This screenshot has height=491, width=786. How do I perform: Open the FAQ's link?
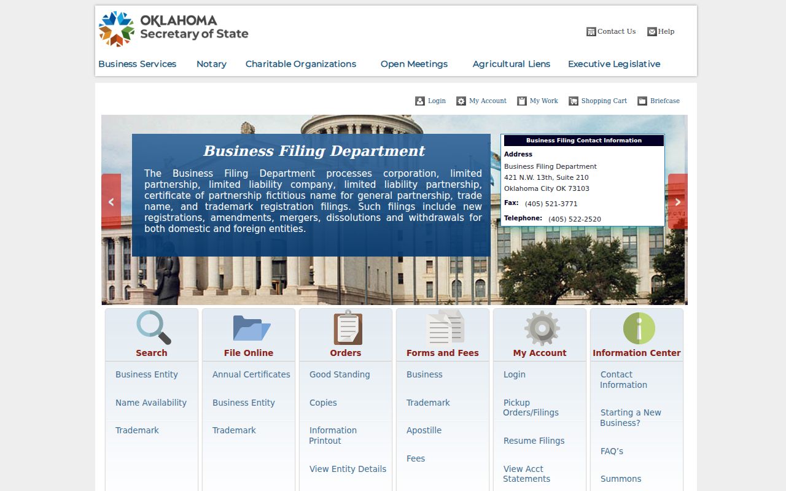[612, 451]
